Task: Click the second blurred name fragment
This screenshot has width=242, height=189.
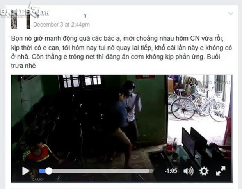Action: (85, 16)
